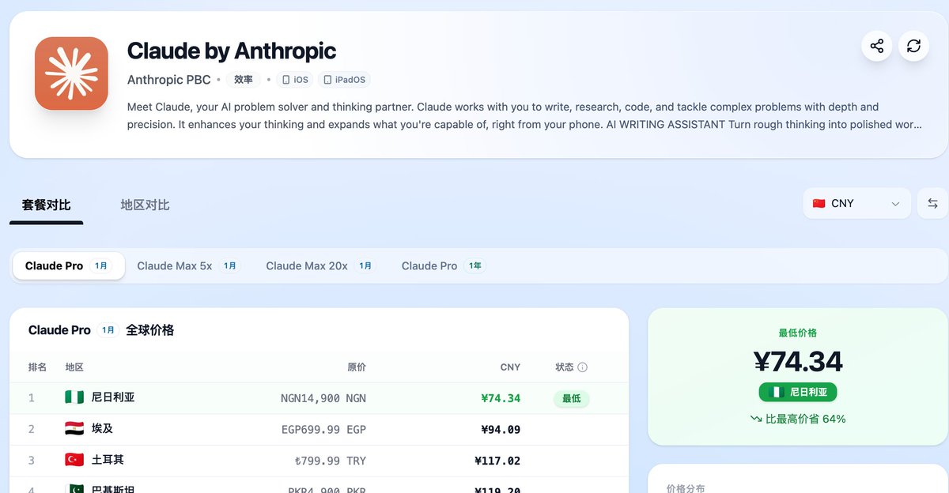Click the 原价 column header
The width and height of the screenshot is (949, 493).
[x=357, y=367]
